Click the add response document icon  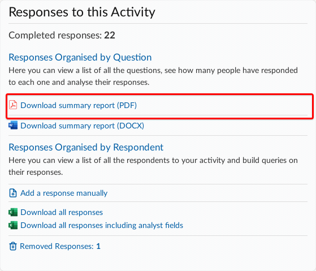coord(13,193)
